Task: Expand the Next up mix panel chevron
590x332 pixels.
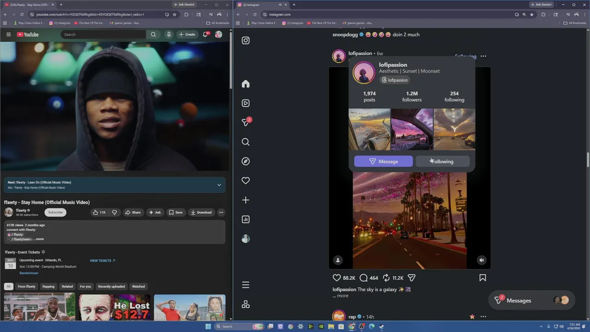Action: point(219,185)
